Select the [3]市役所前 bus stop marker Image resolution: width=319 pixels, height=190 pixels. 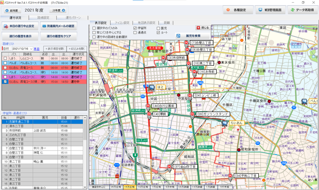(x=163, y=58)
